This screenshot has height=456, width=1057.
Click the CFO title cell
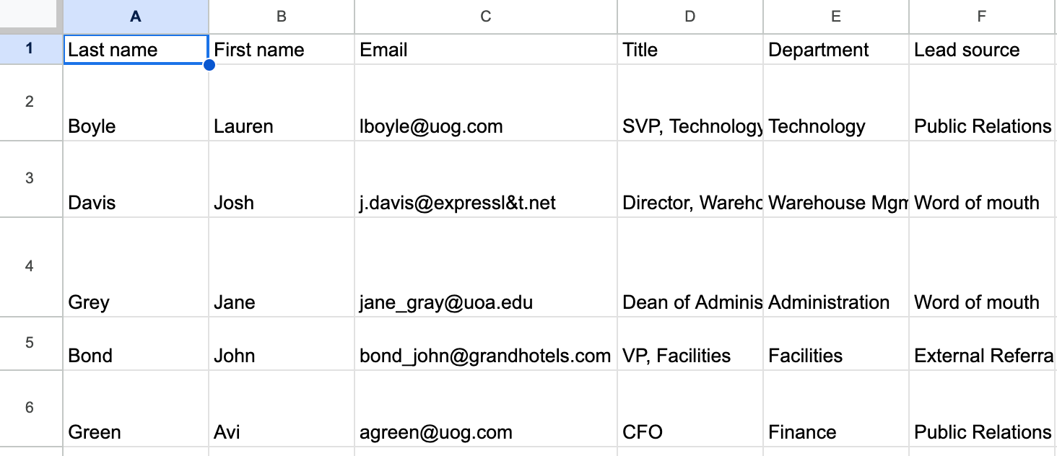pyautogui.click(x=690, y=432)
